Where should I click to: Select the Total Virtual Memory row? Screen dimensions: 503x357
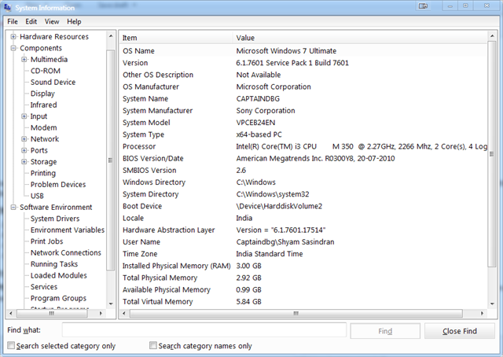coord(303,302)
